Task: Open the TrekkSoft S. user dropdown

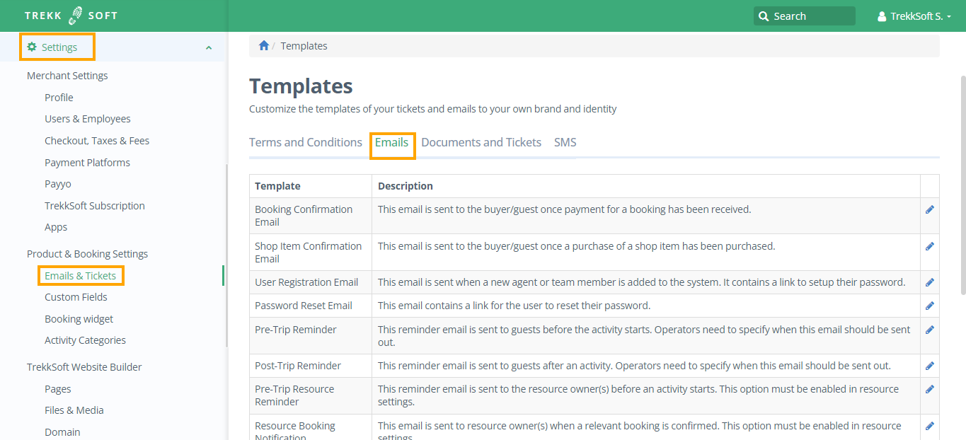Action: click(x=914, y=16)
